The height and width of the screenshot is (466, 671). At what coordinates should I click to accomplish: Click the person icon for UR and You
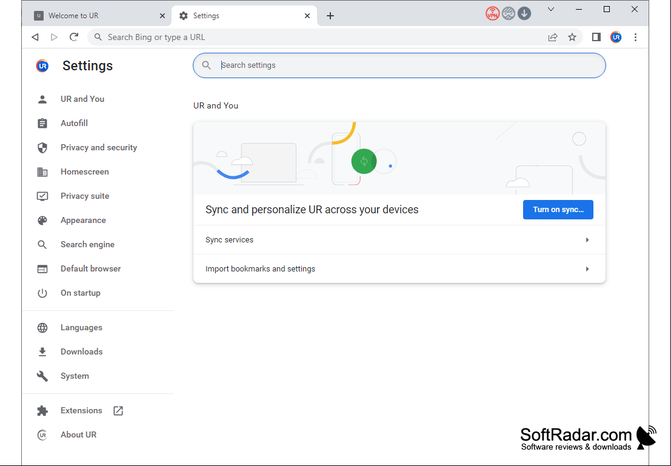(x=42, y=99)
